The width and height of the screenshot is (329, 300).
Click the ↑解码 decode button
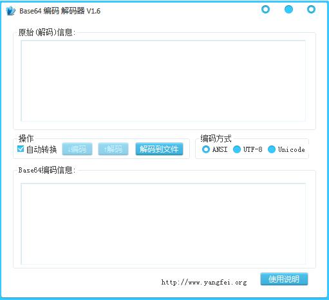[113, 149]
